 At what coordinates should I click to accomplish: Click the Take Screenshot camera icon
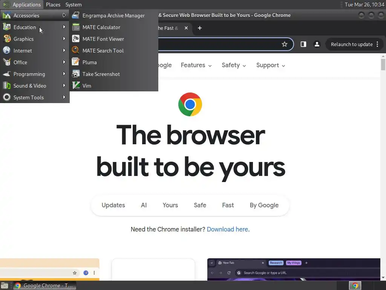(x=75, y=74)
